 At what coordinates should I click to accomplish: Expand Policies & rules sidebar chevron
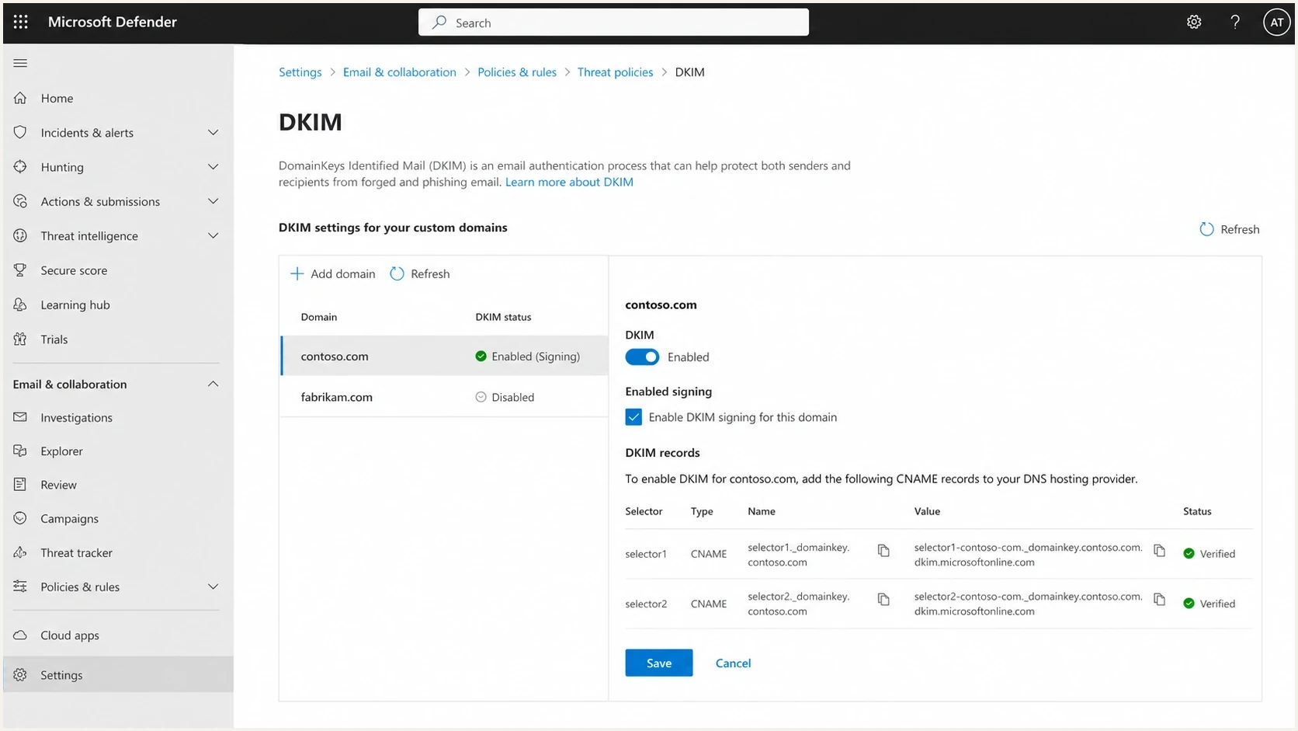point(213,587)
